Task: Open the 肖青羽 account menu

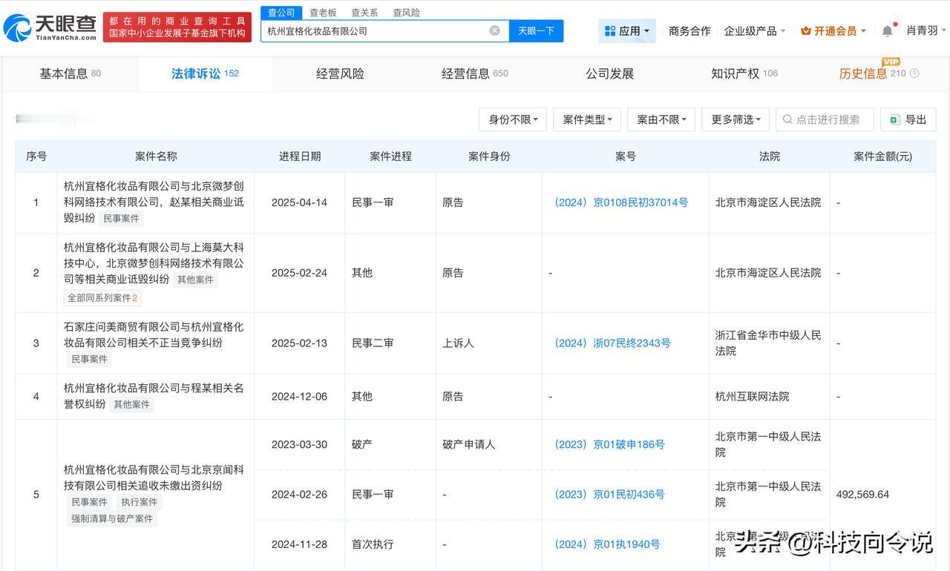Action: point(927,30)
